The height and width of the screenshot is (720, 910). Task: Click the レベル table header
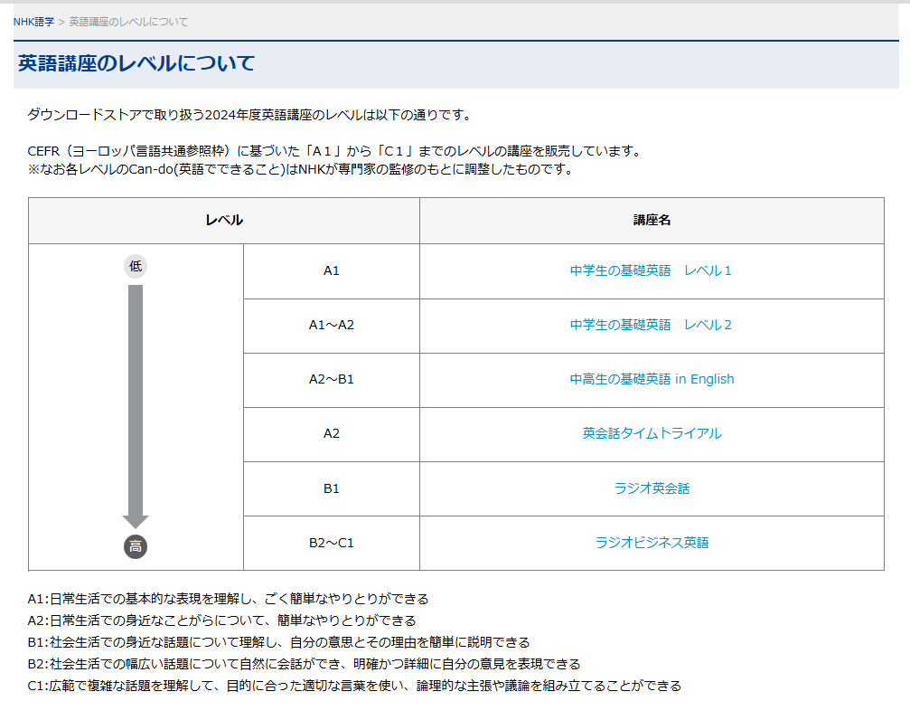[x=223, y=220]
